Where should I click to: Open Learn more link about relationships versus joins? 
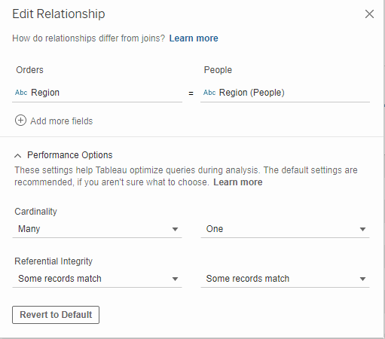pos(194,38)
